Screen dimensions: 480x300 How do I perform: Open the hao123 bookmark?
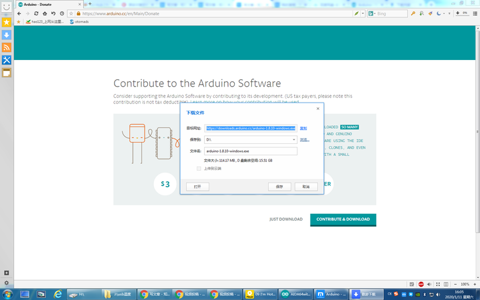(45, 22)
